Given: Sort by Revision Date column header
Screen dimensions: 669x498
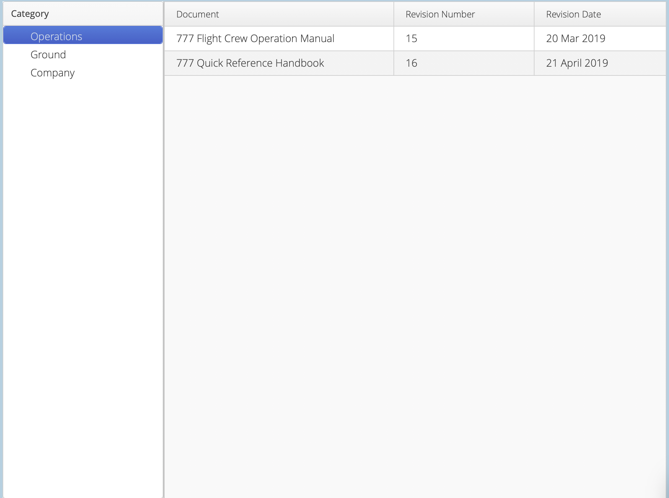Looking at the screenshot, I should [x=573, y=14].
